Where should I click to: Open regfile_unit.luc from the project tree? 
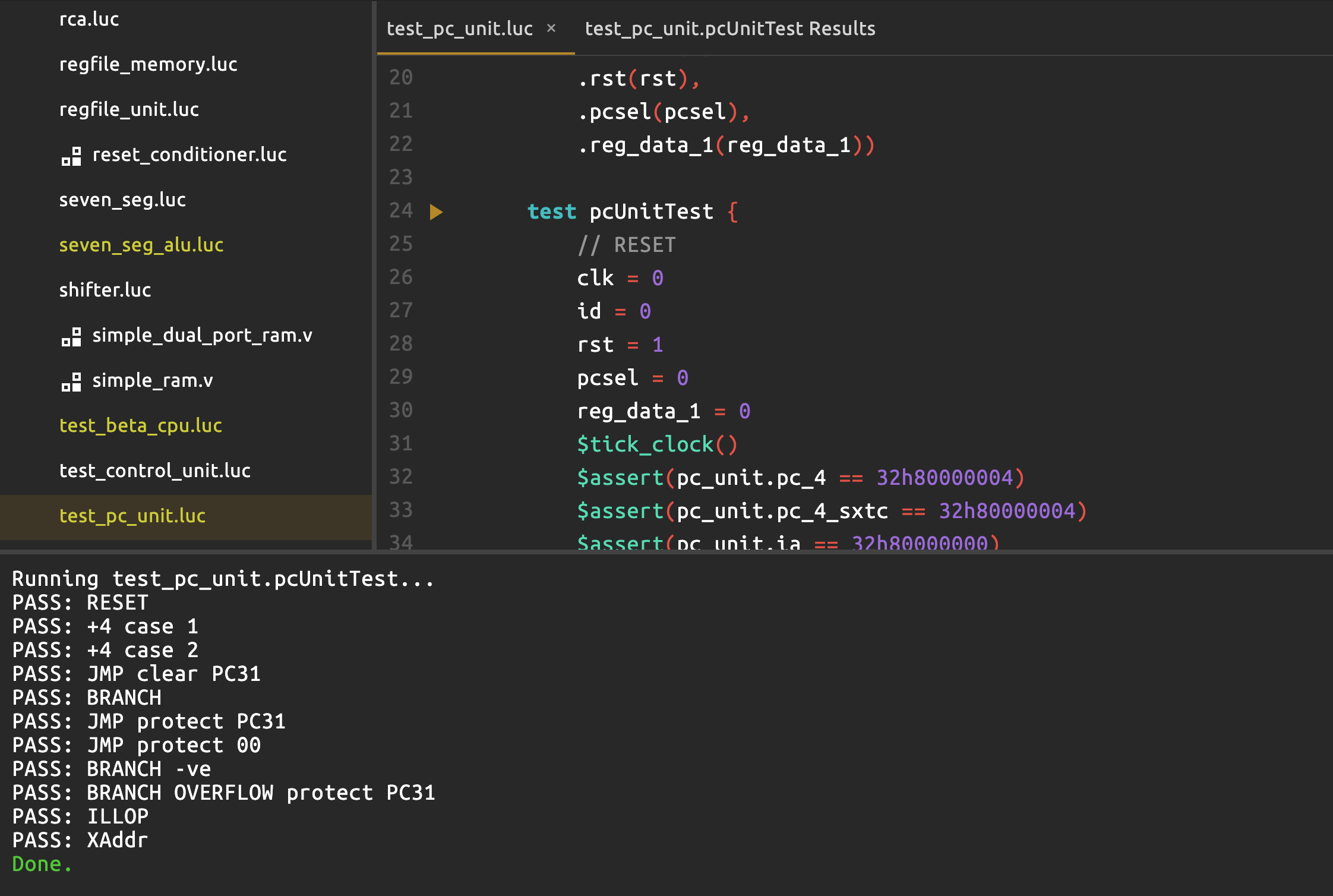129,109
